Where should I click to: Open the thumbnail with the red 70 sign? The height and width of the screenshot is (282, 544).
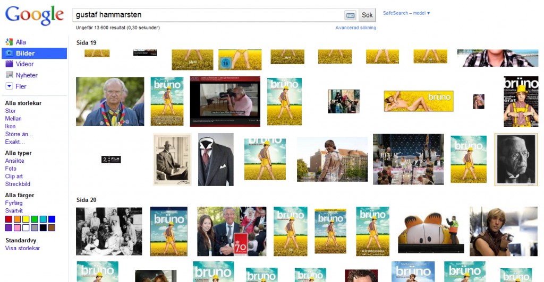(x=232, y=232)
